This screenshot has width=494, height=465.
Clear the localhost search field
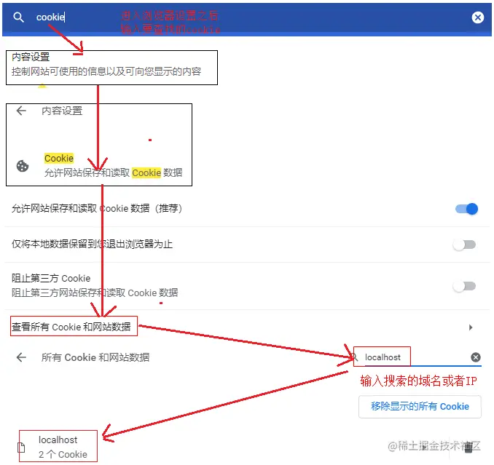[476, 357]
